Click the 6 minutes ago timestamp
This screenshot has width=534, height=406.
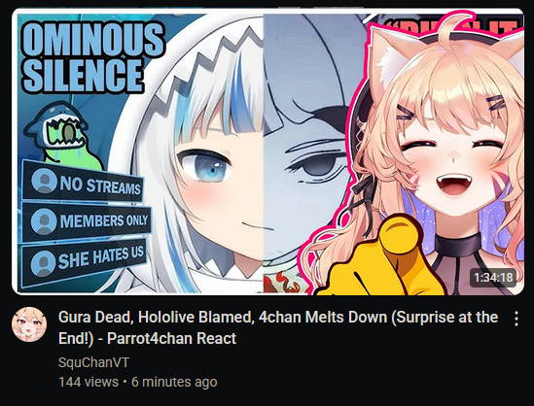(174, 382)
